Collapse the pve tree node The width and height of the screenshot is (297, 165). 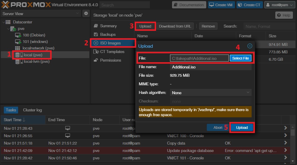tap(8, 29)
